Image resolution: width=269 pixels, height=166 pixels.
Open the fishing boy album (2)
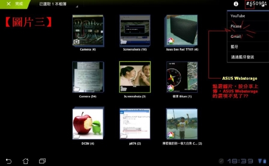pyautogui.click(x=182, y=124)
